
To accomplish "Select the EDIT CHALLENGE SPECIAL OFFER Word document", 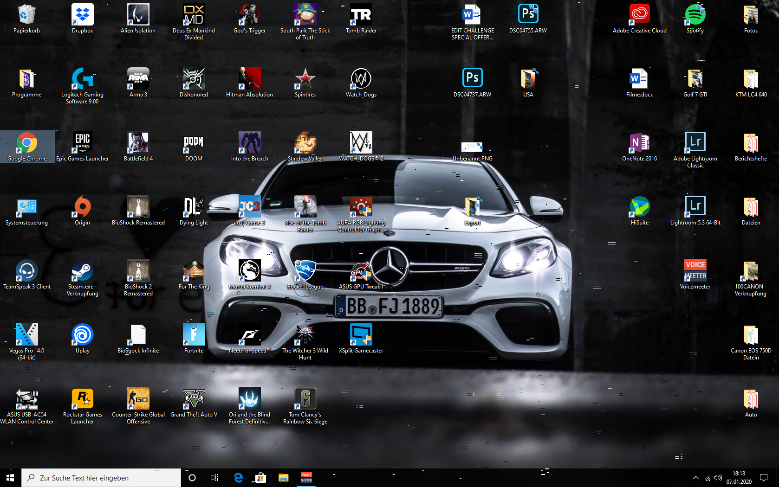I will point(473,14).
